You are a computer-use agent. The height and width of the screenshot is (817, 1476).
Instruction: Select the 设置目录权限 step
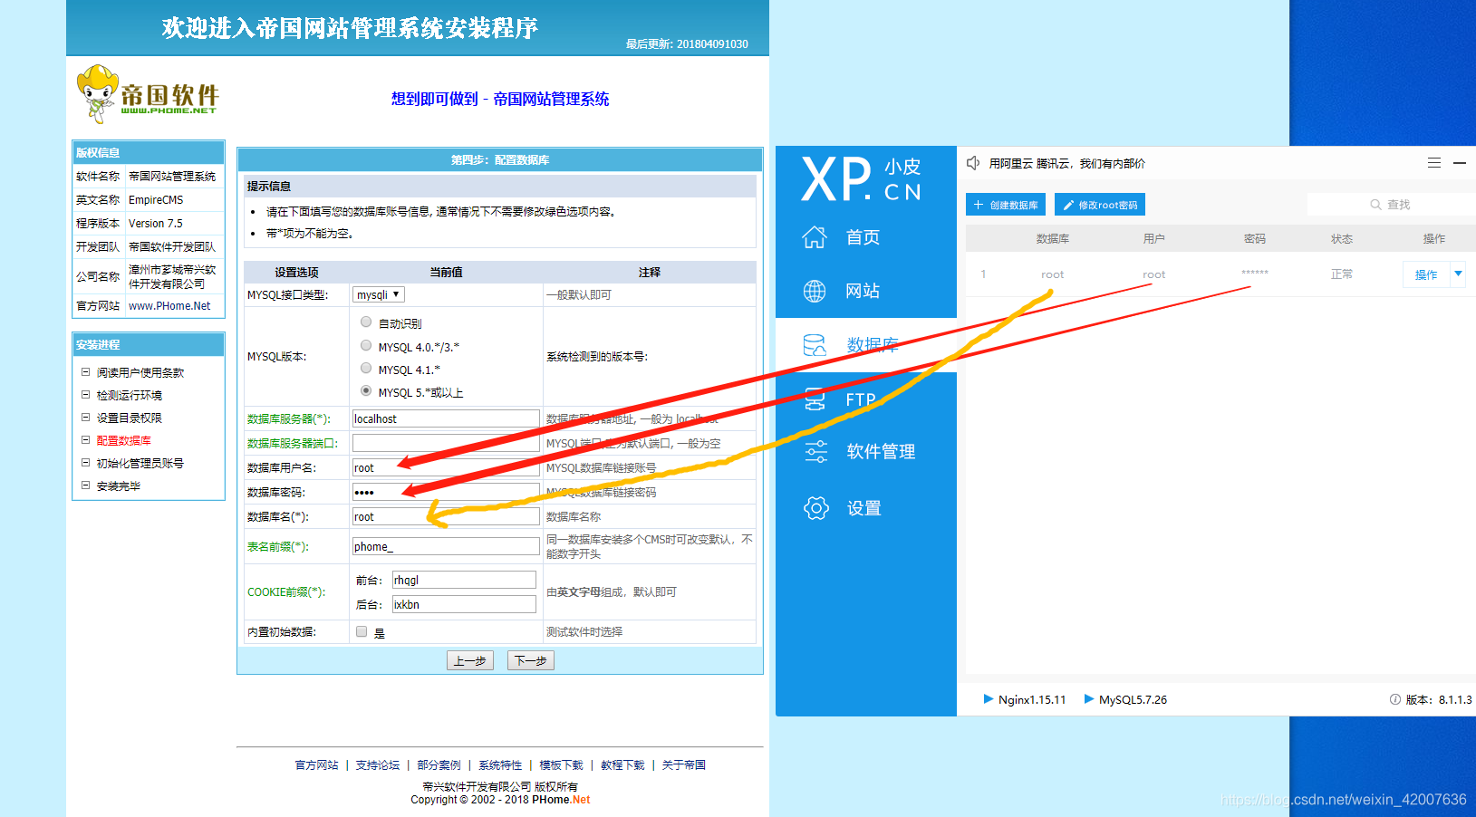(130, 418)
